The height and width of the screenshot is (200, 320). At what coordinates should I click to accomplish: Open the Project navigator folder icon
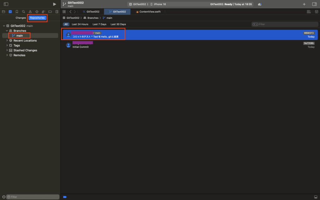(3, 12)
